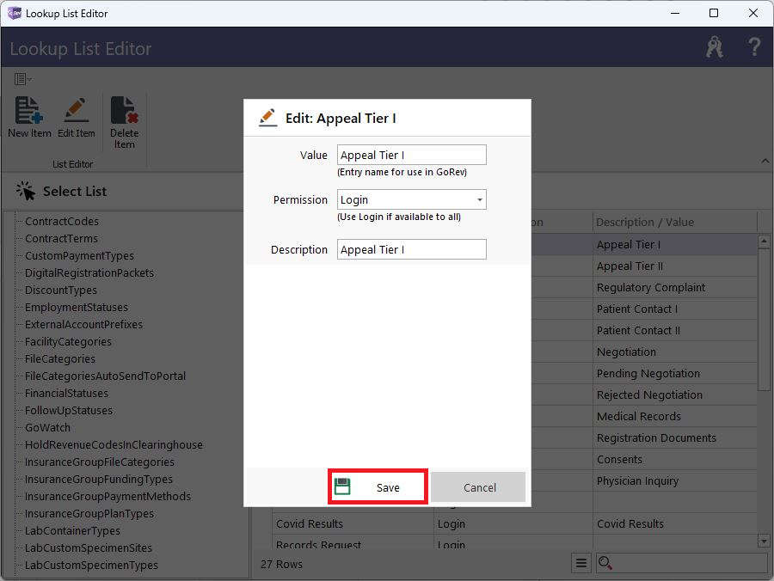Collapse the ribbon with the chevron
This screenshot has width=774, height=581.
pos(765,161)
